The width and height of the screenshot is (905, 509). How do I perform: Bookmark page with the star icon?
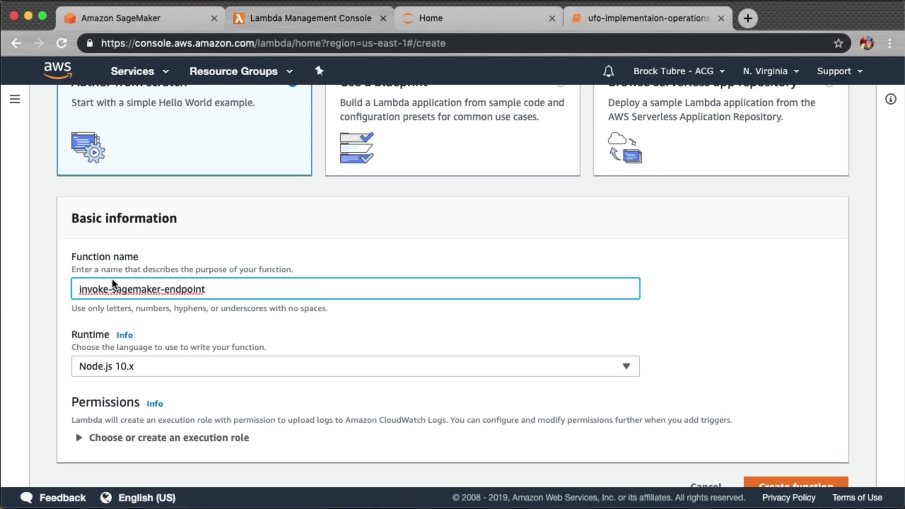838,43
